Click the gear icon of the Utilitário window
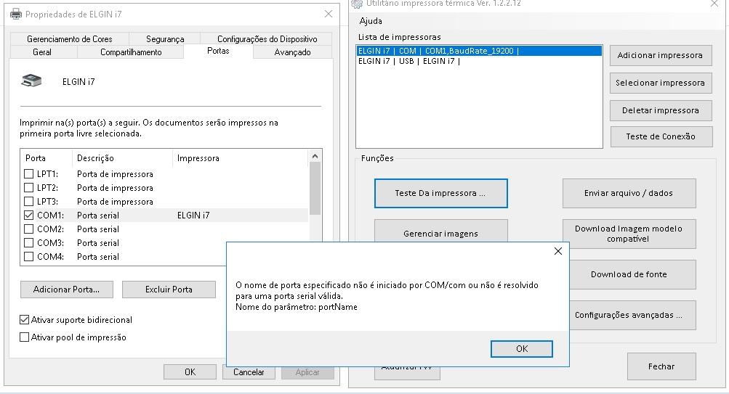729x394 pixels. 357,4
